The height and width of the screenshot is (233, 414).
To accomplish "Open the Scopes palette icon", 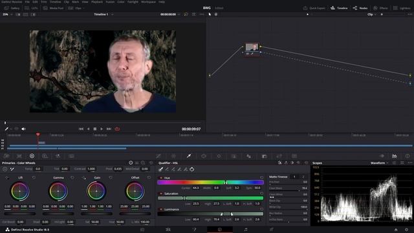I will pos(395,156).
